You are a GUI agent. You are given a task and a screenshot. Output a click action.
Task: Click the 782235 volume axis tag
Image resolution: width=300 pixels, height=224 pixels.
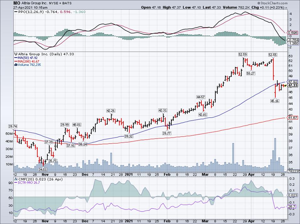[294, 171]
